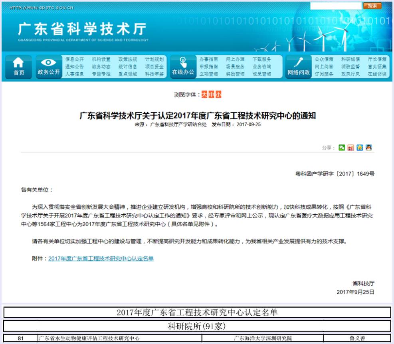Click the article title heading text

(x=198, y=116)
